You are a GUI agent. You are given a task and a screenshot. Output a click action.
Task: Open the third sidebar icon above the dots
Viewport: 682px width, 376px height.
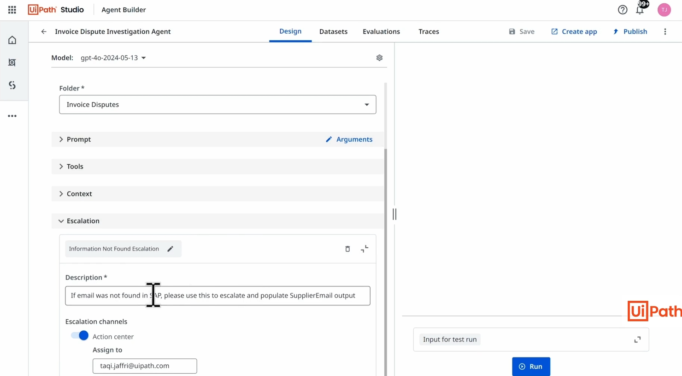pos(12,85)
